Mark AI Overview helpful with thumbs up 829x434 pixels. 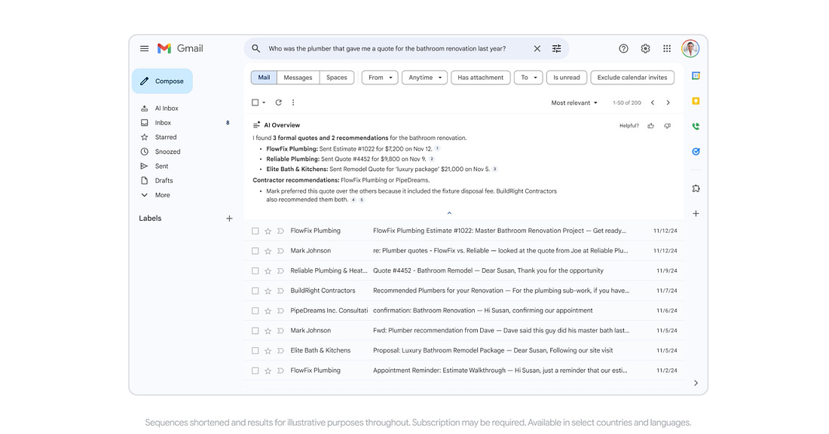651,126
